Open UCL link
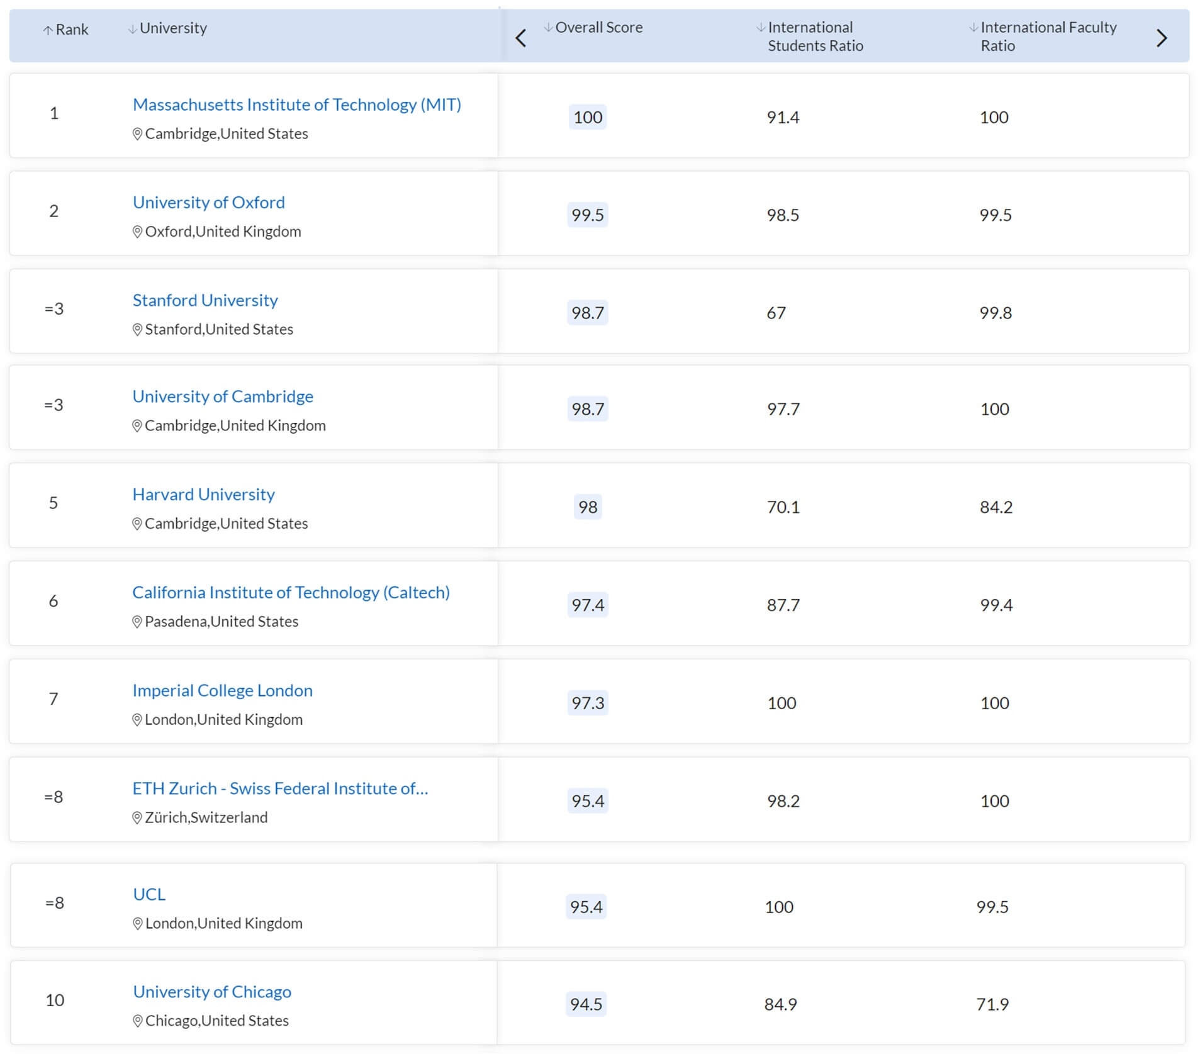The width and height of the screenshot is (1200, 1054). [149, 894]
